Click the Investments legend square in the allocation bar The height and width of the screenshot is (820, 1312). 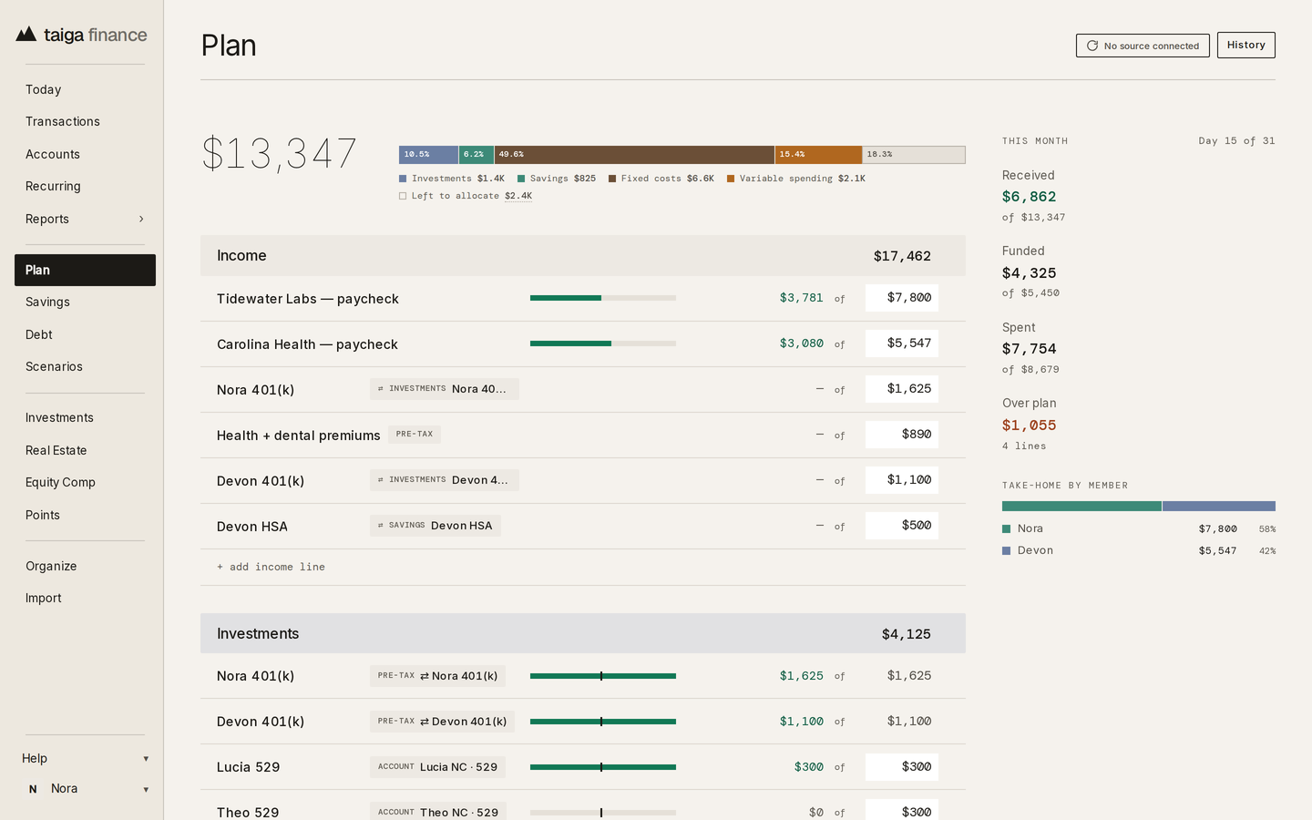tap(403, 179)
